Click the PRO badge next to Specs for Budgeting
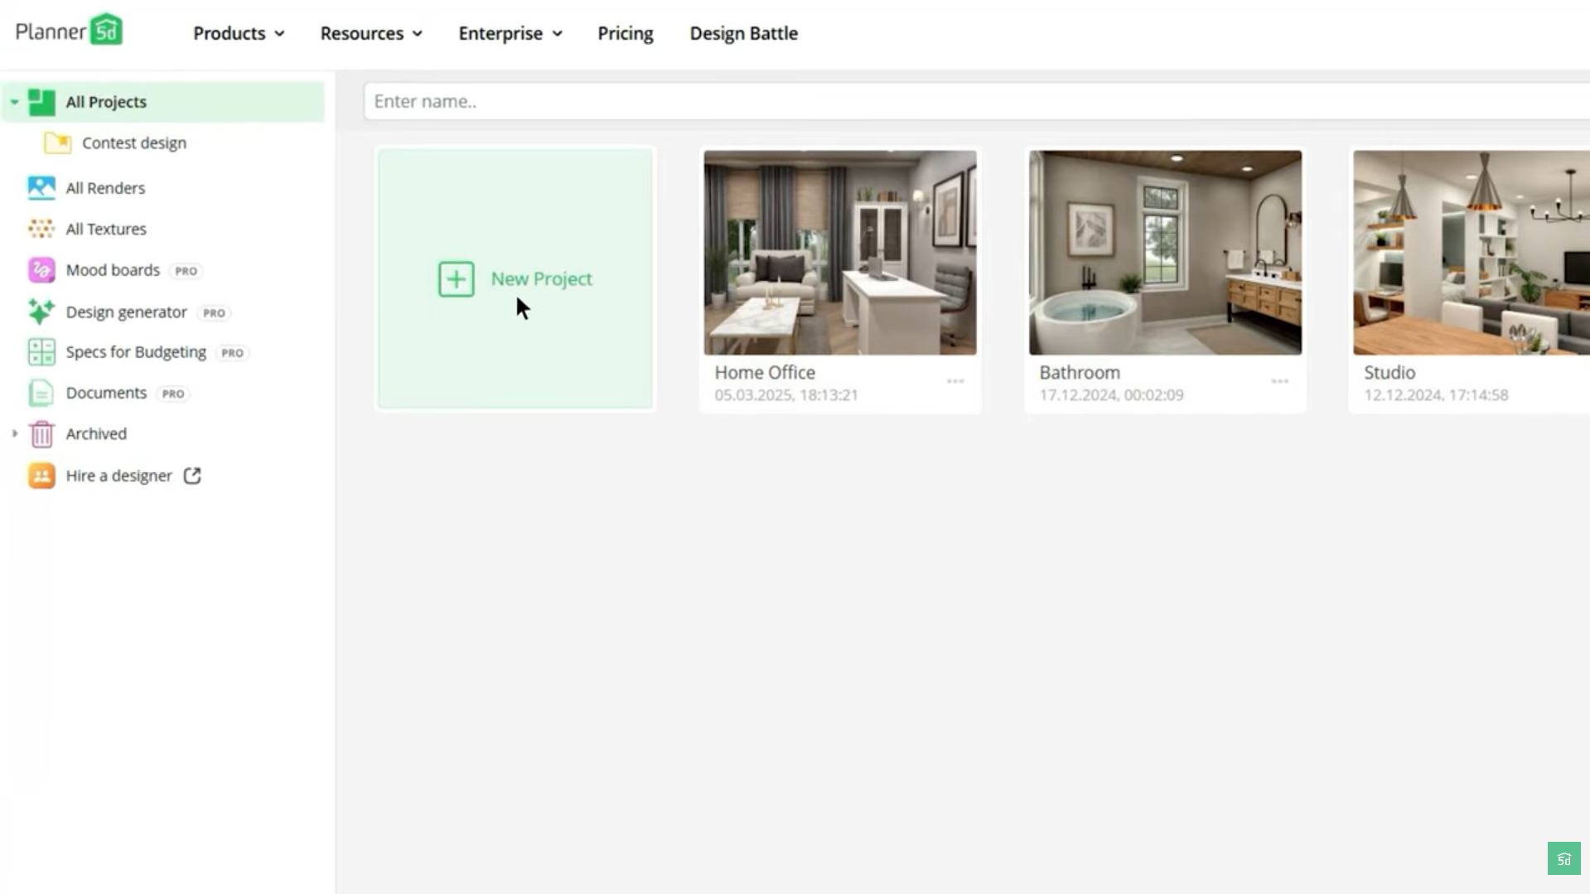This screenshot has height=894, width=1590. point(233,353)
